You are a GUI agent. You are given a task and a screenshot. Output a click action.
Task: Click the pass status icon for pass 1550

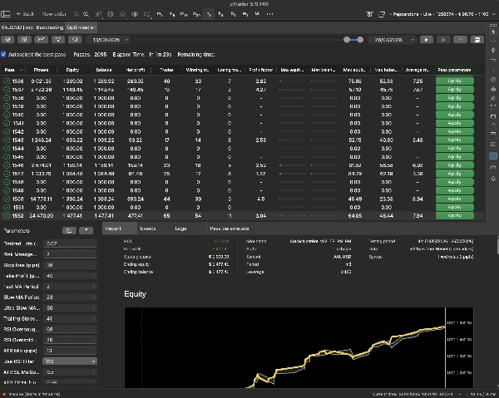[7, 199]
